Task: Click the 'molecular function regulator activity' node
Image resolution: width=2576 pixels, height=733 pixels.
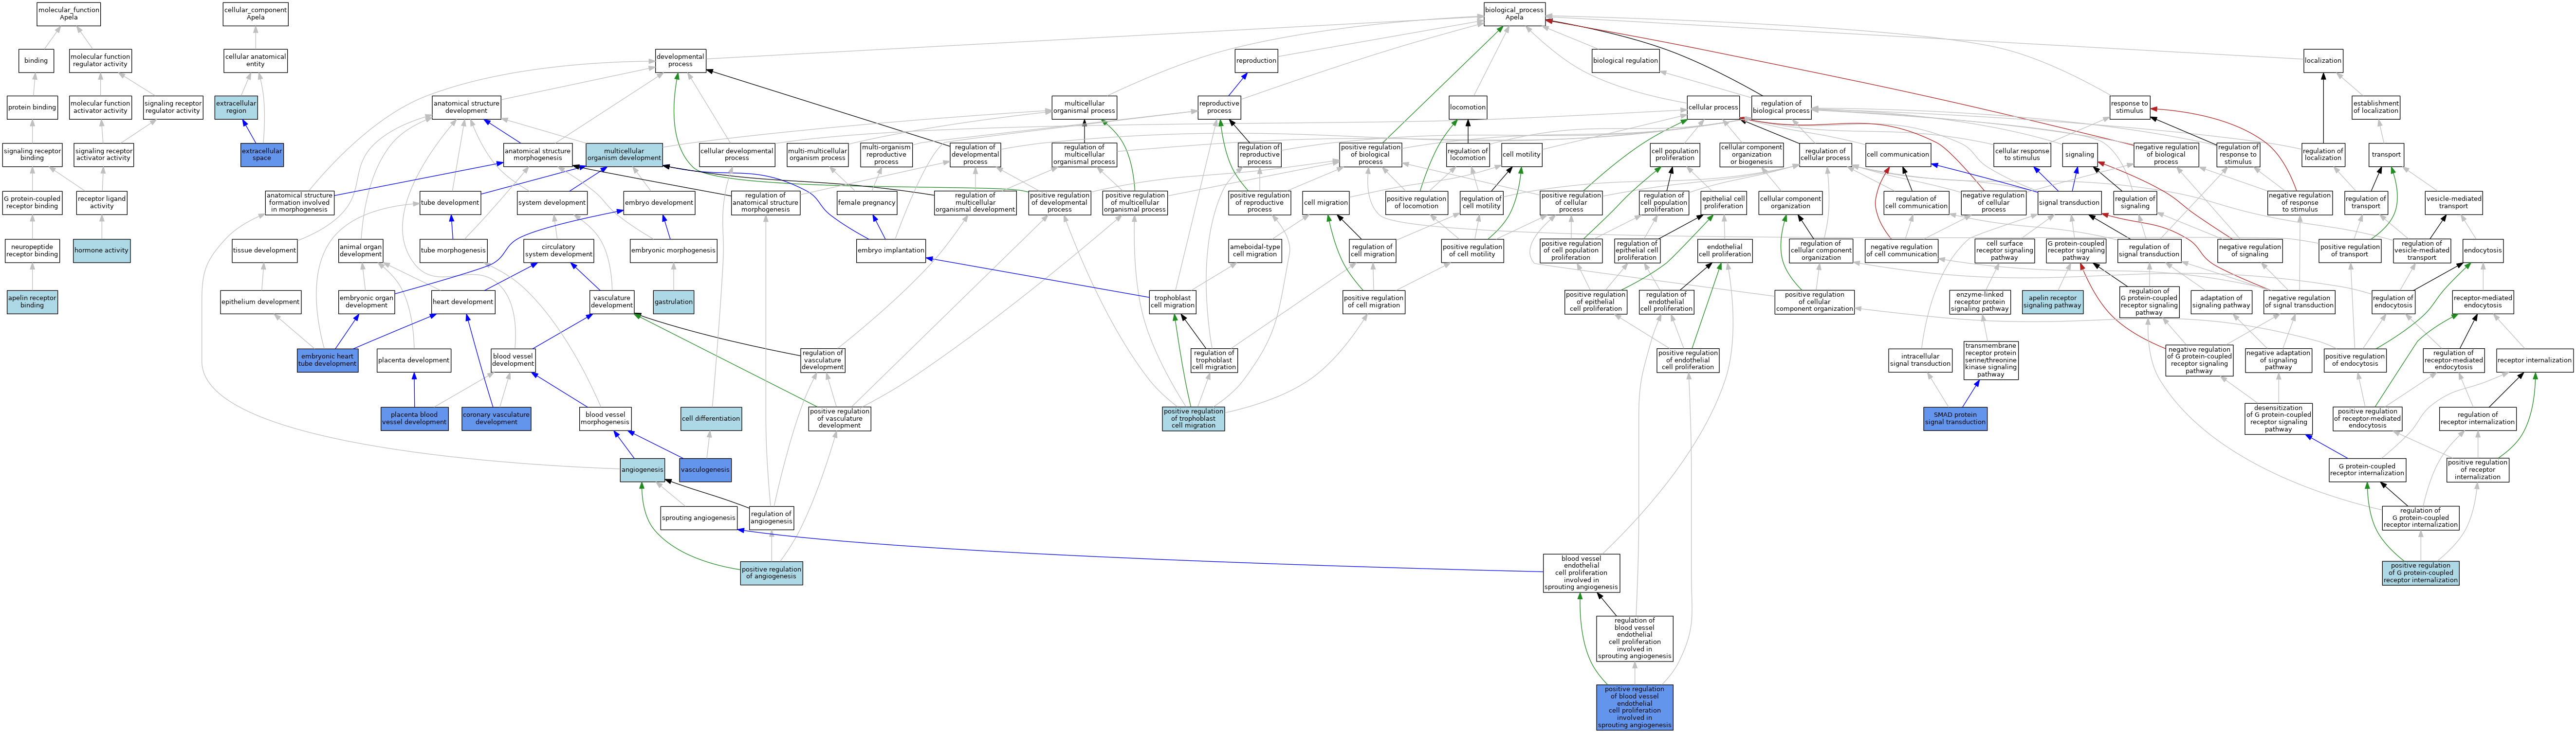Action: (100, 61)
